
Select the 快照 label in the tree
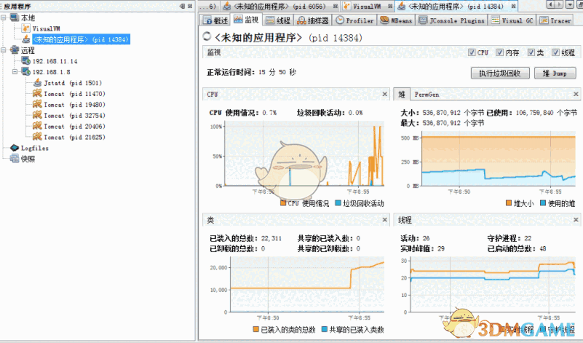(28, 159)
